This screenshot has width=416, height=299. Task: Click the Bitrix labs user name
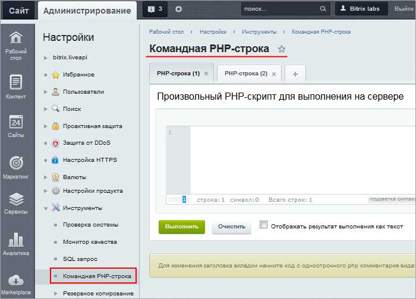point(364,9)
